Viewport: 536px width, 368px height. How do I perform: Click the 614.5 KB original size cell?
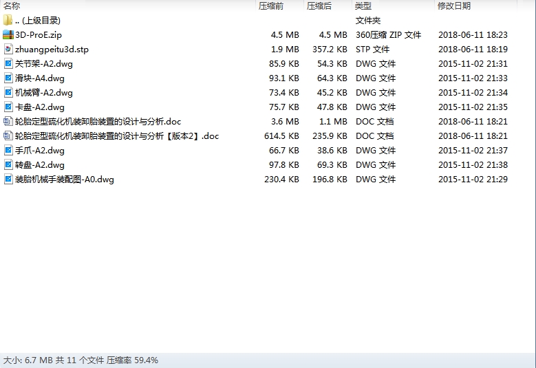coord(281,136)
